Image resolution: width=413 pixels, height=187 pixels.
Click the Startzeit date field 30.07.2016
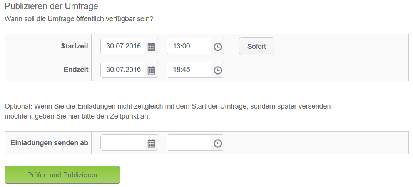click(x=123, y=46)
